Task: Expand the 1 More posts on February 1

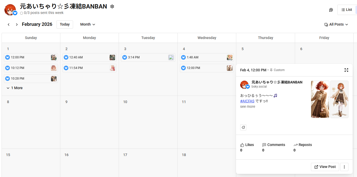Action: [x=15, y=88]
